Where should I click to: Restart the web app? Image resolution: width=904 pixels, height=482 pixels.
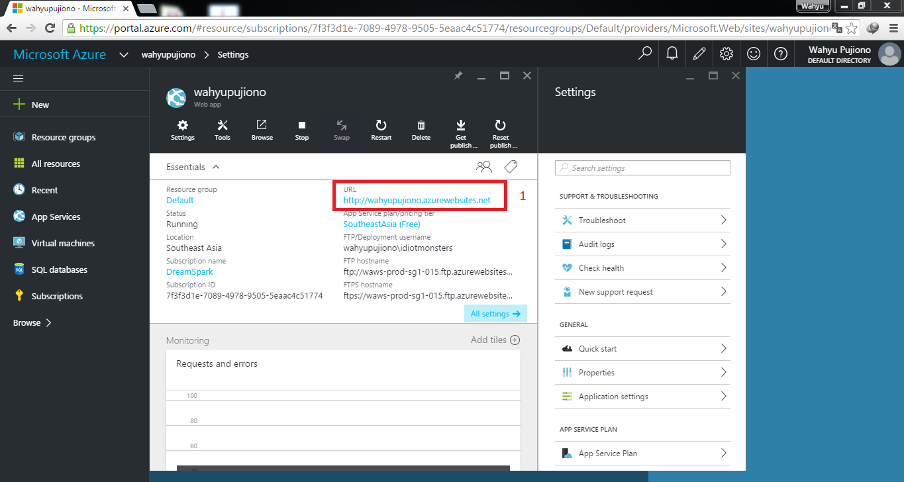[x=381, y=130]
